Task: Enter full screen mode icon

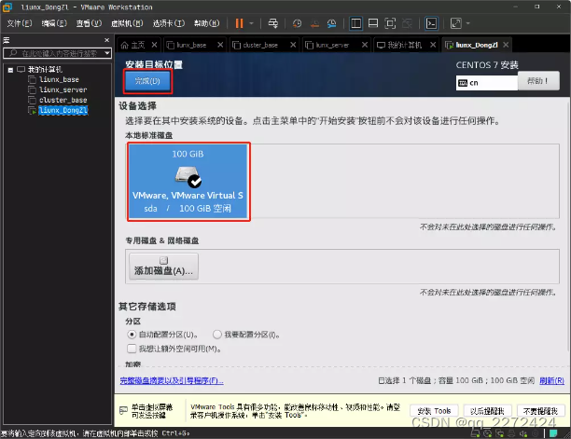Action: pos(390,23)
